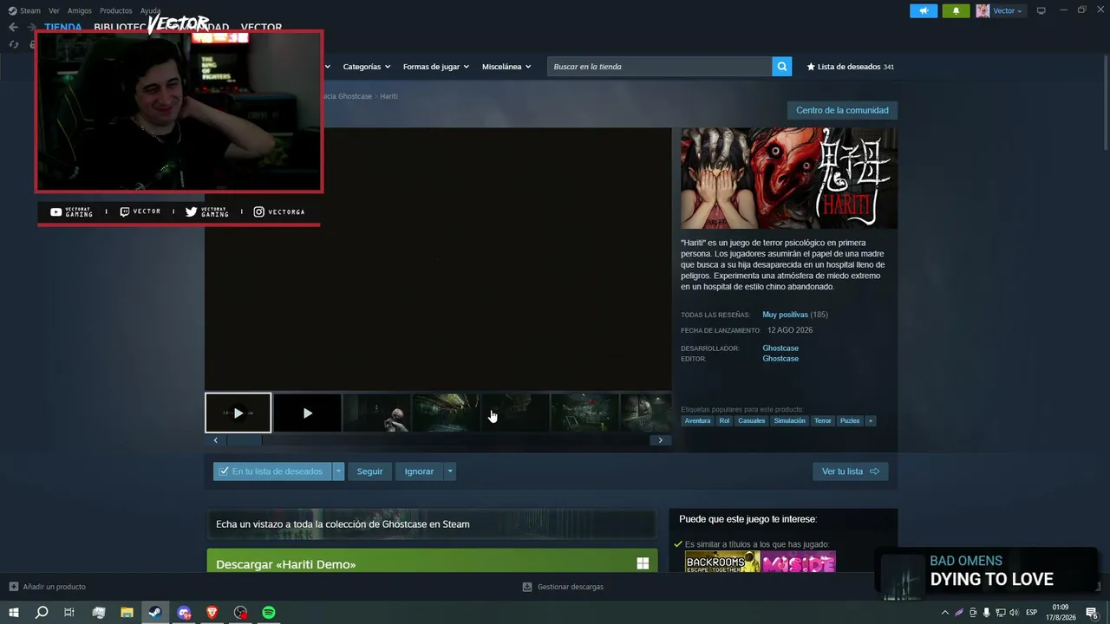Viewport: 1110px width, 624px height.
Task: Open the Vector account dropdown
Action: 1008,10
